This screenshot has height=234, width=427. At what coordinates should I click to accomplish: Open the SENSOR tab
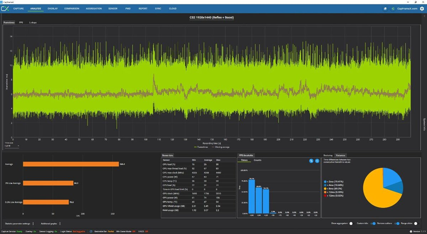[113, 9]
